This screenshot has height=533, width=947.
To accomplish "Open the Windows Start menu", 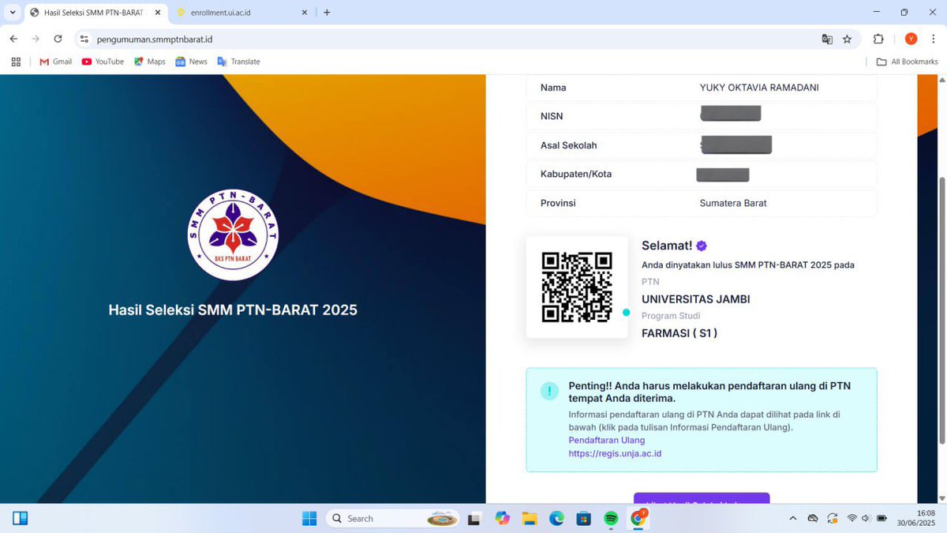I will point(309,518).
